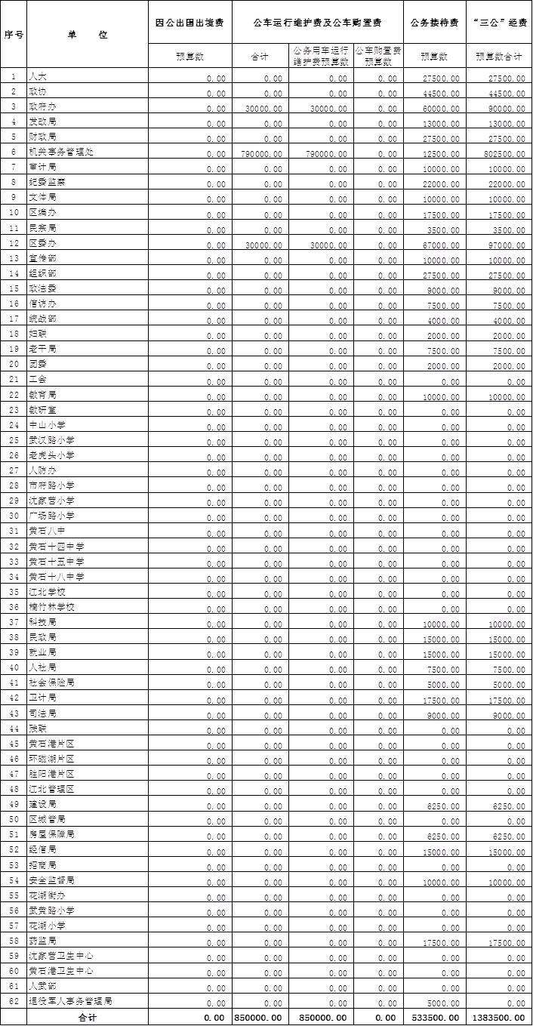Select the row number 44 cell

[14, 729]
